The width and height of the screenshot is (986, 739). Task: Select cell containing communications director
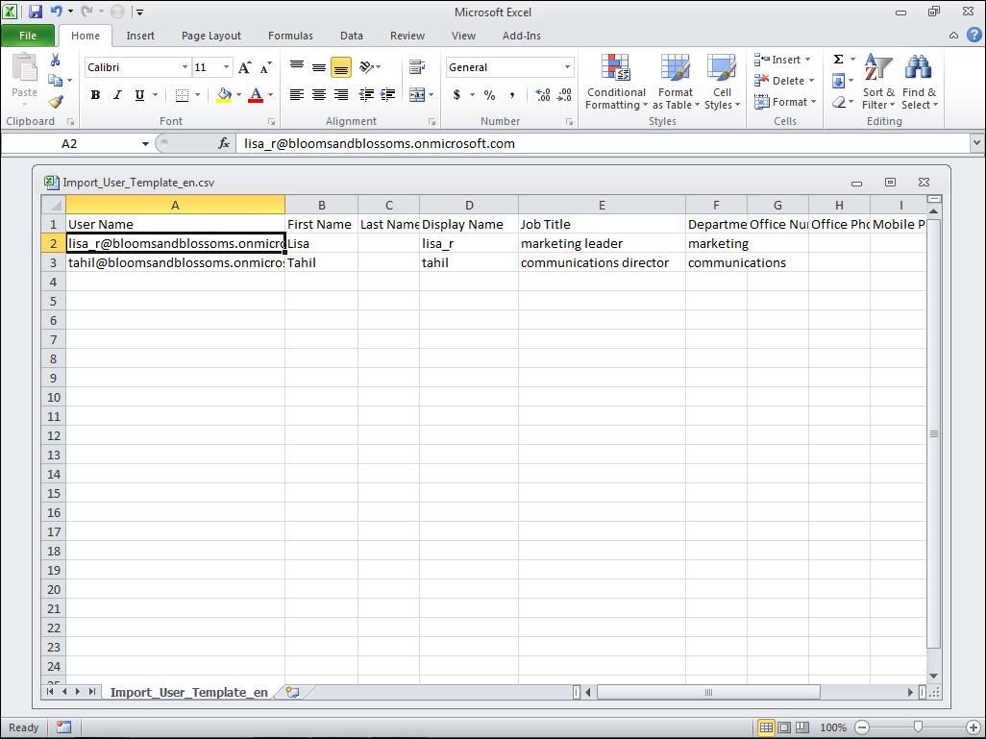(602, 263)
